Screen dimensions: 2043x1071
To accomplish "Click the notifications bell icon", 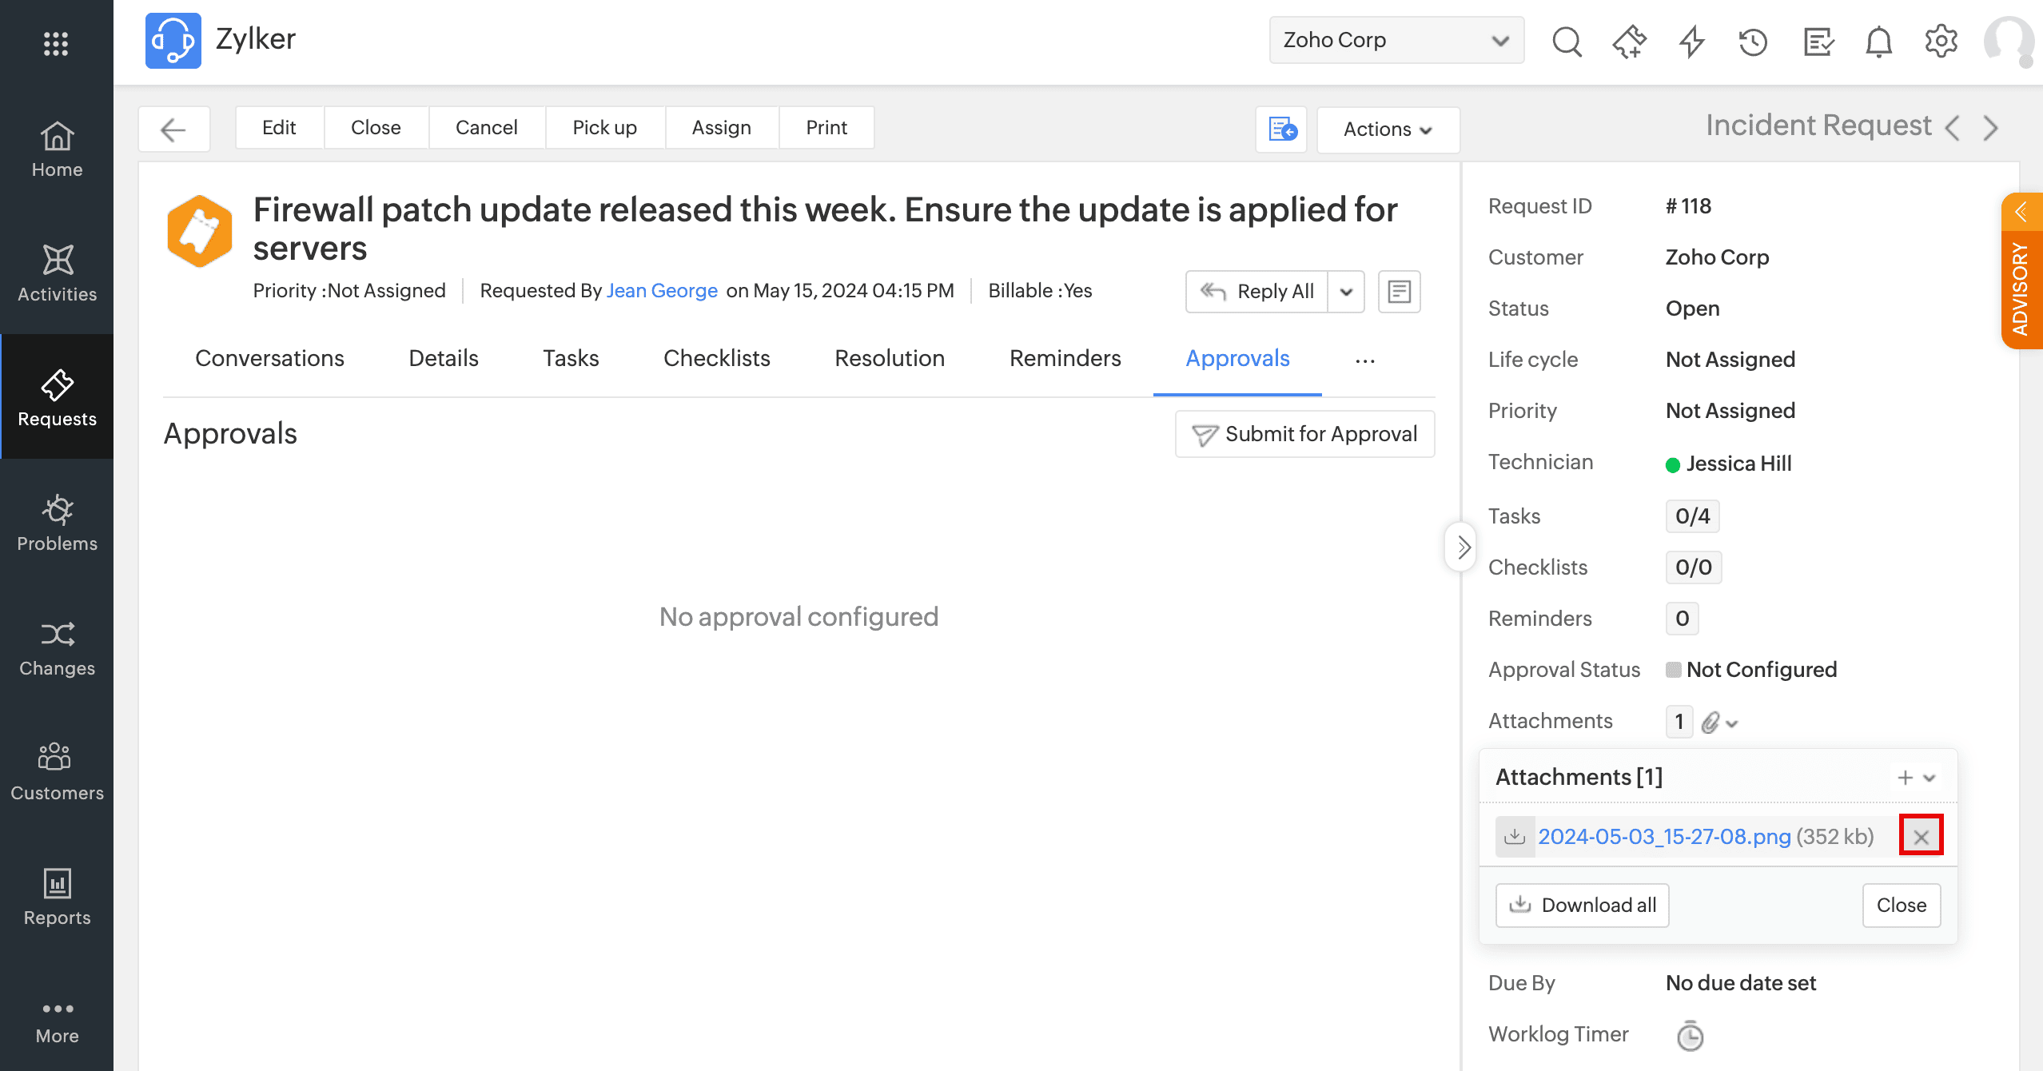I will (1878, 41).
